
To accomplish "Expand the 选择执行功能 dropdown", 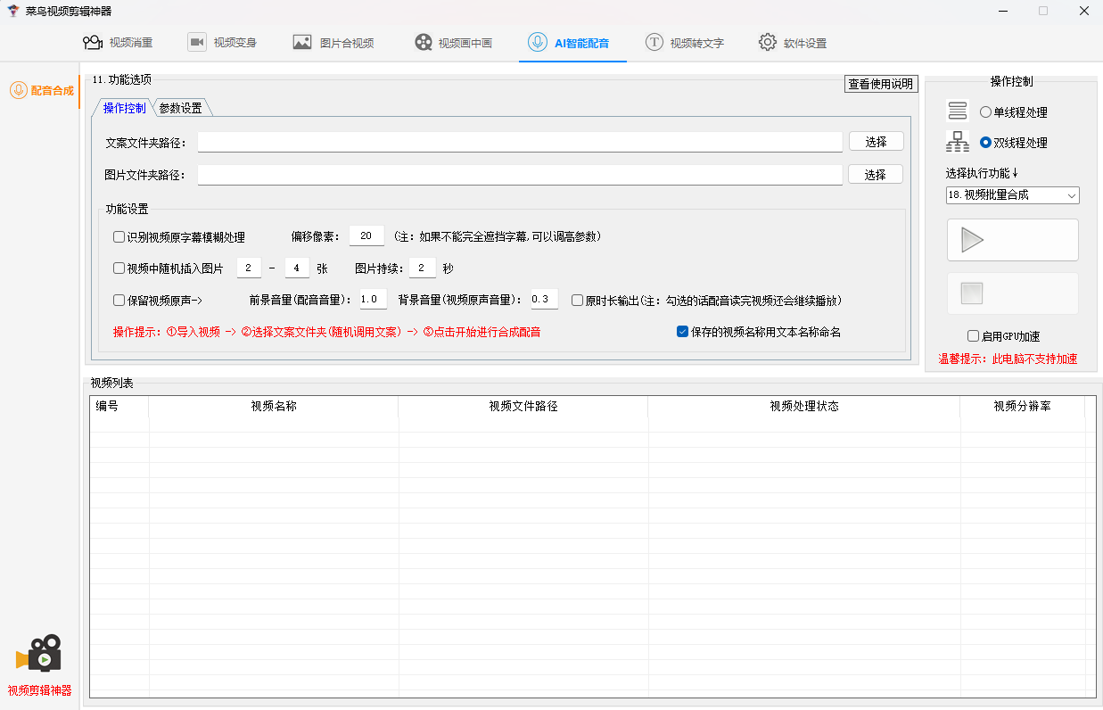I will [1012, 194].
